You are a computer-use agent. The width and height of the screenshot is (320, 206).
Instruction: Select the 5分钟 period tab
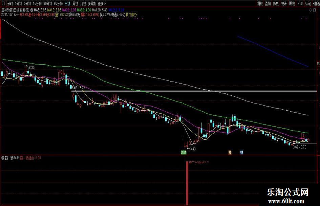coord(27,4)
